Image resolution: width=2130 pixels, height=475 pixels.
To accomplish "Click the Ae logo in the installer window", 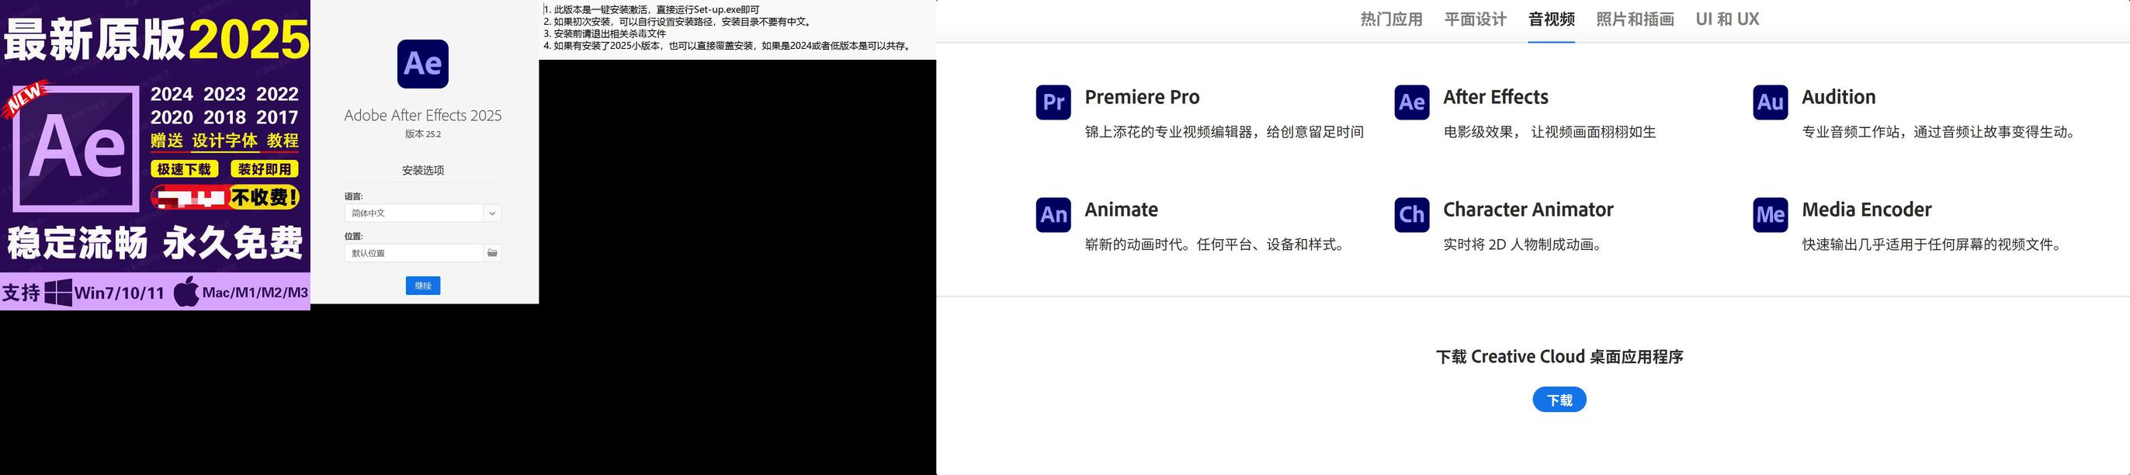I will [x=422, y=64].
